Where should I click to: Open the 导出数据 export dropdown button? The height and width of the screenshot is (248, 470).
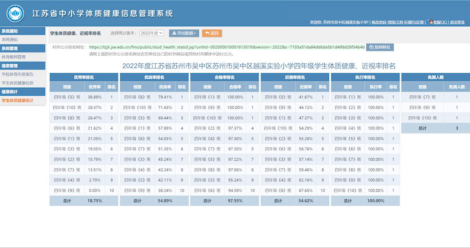[x=184, y=33]
